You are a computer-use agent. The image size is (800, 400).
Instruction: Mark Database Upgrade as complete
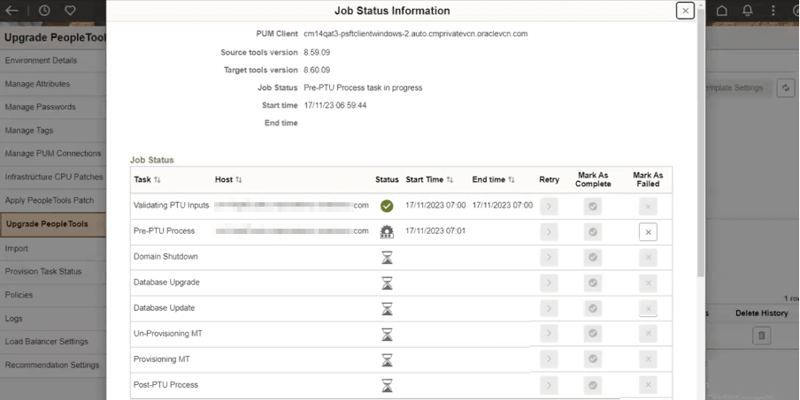click(x=593, y=283)
